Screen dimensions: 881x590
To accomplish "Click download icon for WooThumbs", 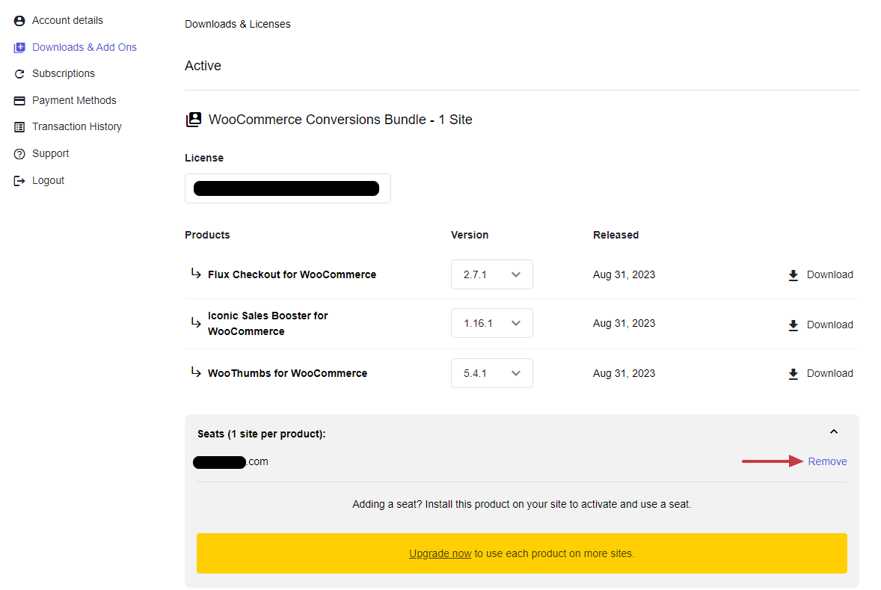I will click(793, 374).
